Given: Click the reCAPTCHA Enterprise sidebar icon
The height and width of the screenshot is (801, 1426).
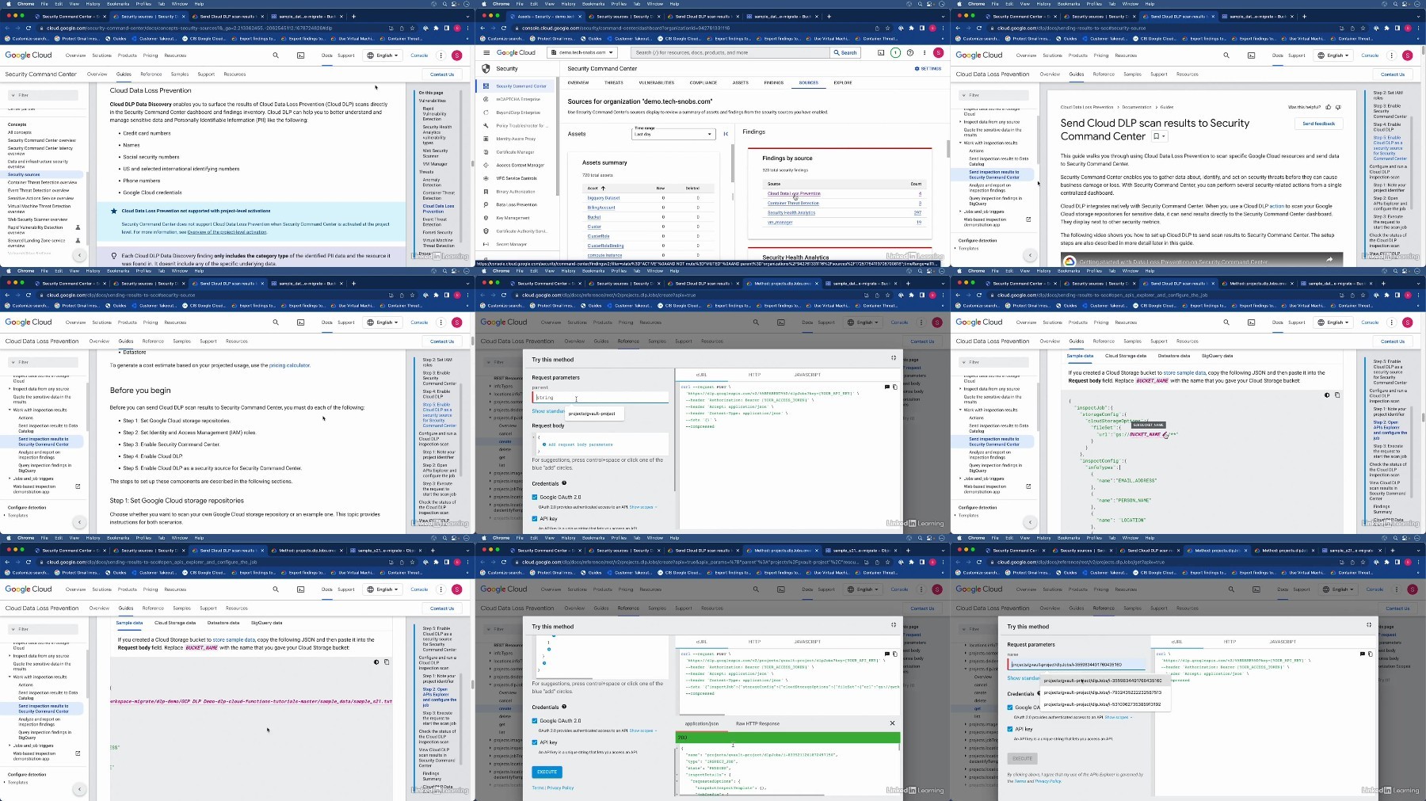Looking at the screenshot, I should (x=486, y=99).
